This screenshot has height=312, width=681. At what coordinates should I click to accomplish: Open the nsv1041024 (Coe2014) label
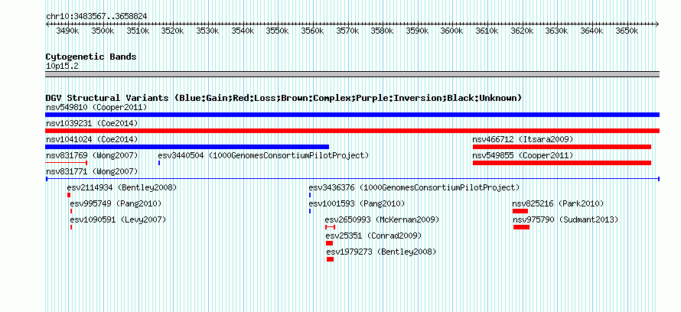(92, 139)
